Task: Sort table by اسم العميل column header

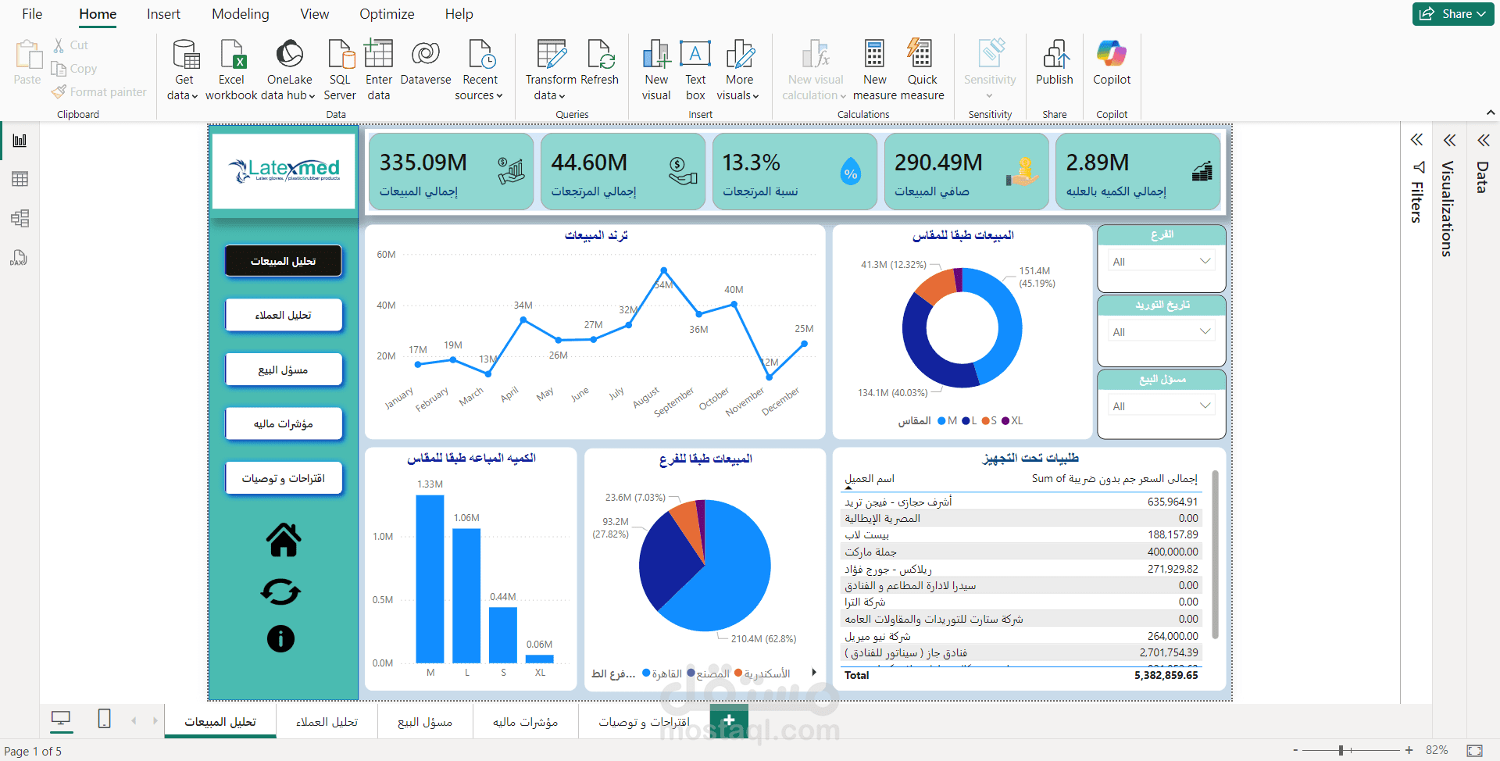Action: pyautogui.click(x=870, y=478)
